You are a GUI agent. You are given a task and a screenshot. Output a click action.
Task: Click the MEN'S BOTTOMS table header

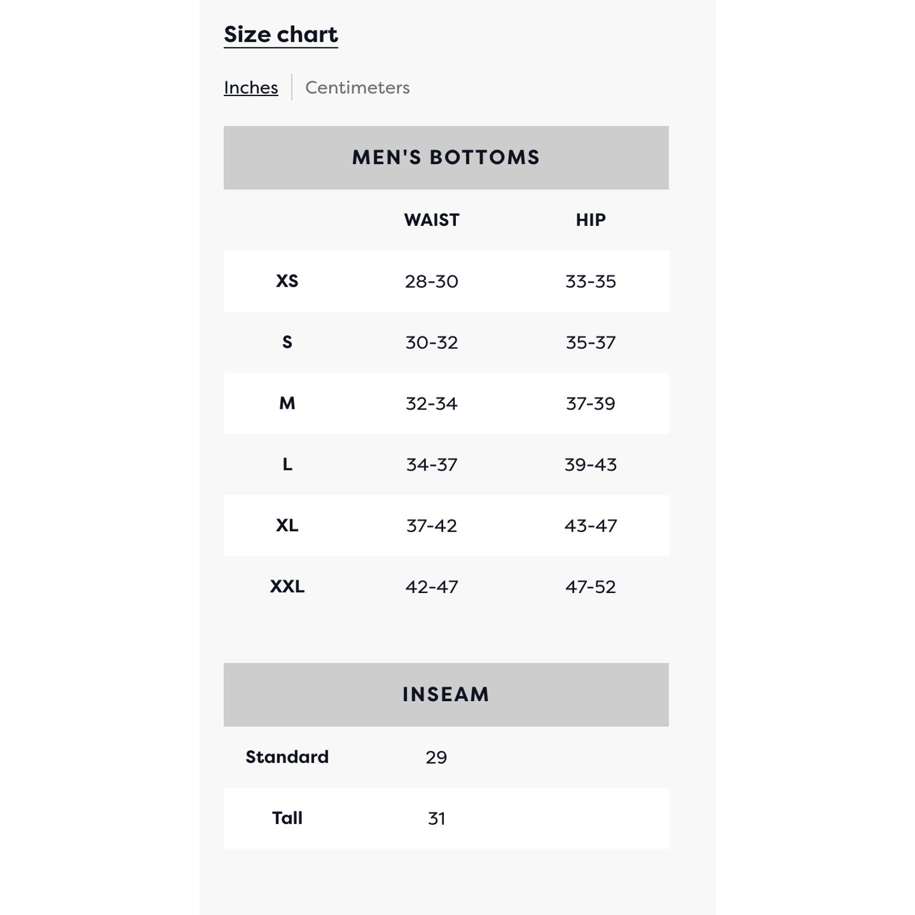point(446,157)
